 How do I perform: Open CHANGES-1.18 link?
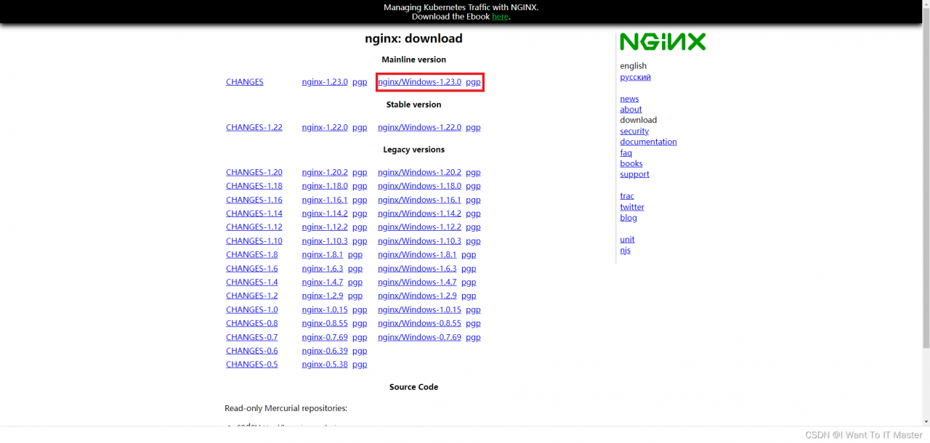click(254, 186)
